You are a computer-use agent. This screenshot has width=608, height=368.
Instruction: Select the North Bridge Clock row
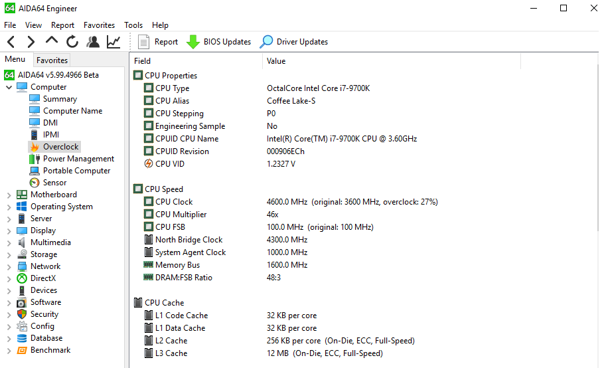click(x=226, y=240)
